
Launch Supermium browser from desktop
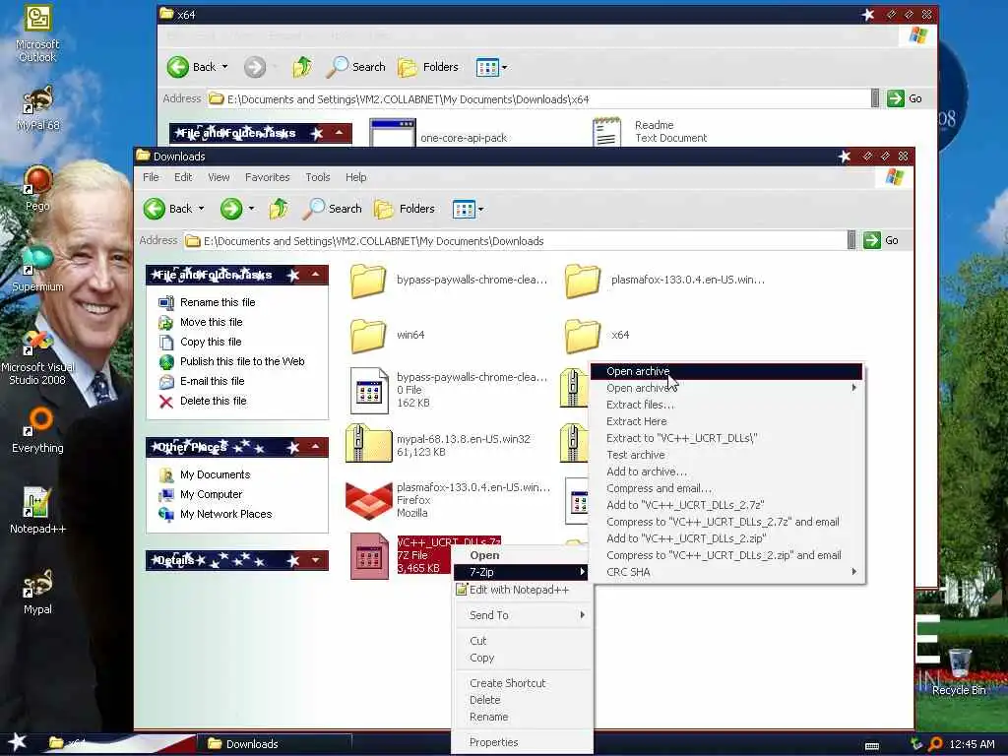(37, 269)
